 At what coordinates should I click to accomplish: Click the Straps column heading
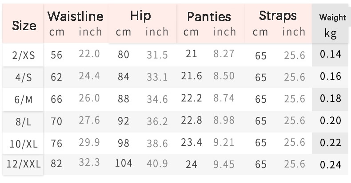click(x=278, y=16)
